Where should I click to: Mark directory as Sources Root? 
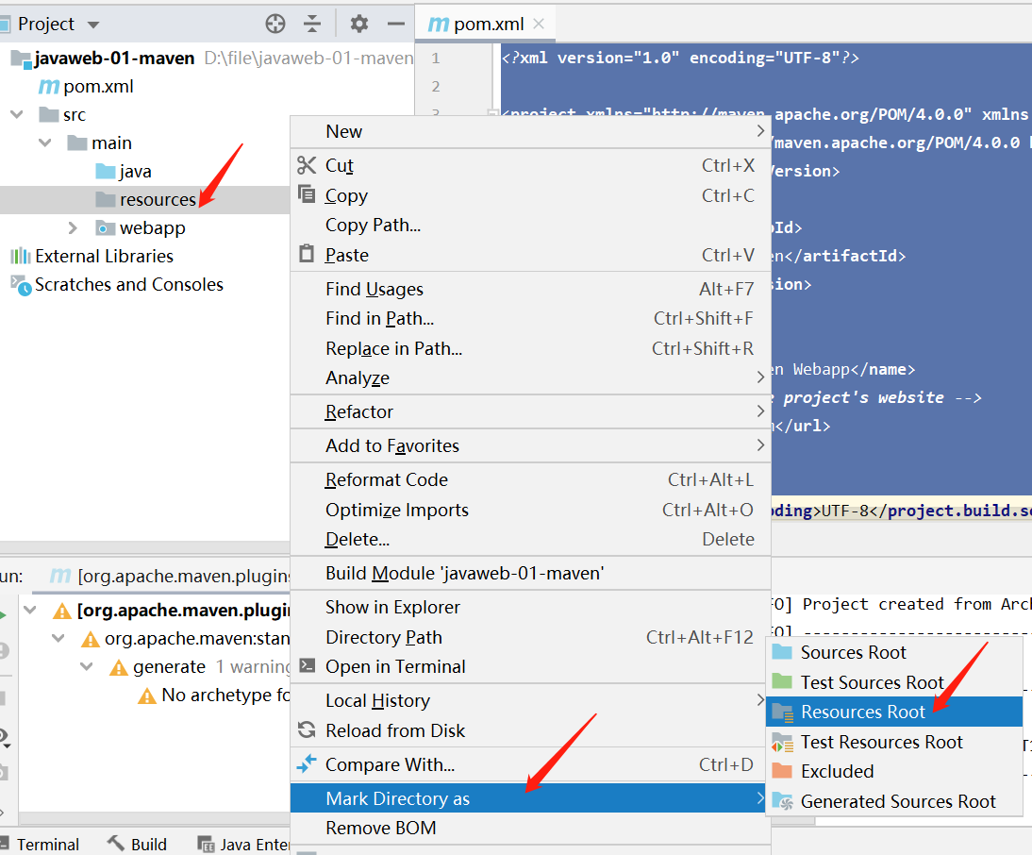[x=894, y=652]
